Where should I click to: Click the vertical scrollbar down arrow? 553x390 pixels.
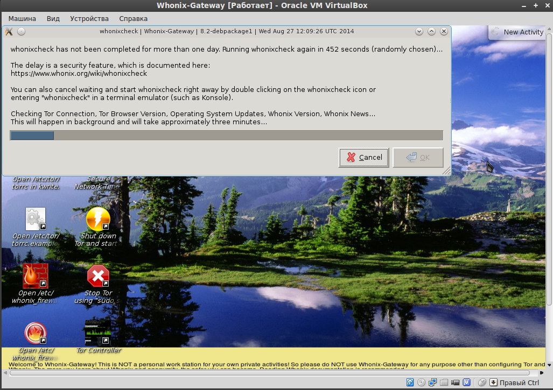point(549,365)
